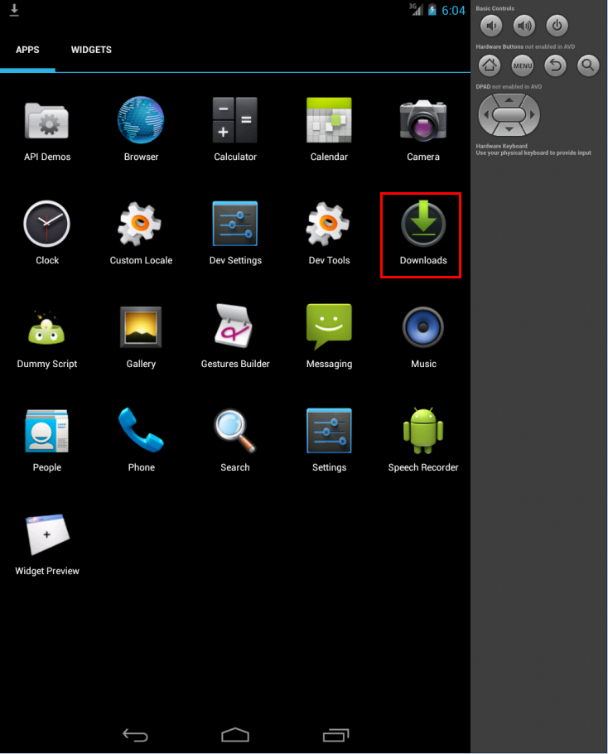
Task: Launch the Camera app
Action: point(423,130)
